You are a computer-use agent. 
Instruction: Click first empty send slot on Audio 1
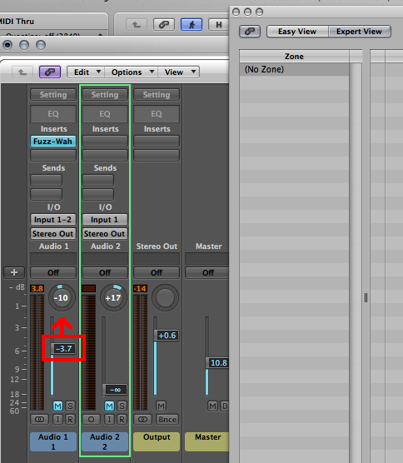coord(47,180)
